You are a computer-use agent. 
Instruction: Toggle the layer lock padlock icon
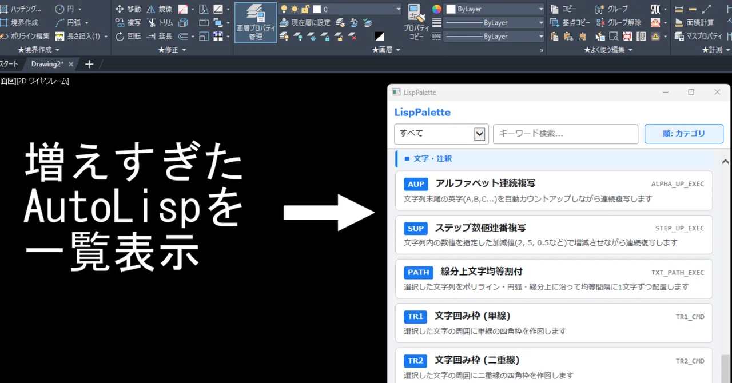coord(305,9)
